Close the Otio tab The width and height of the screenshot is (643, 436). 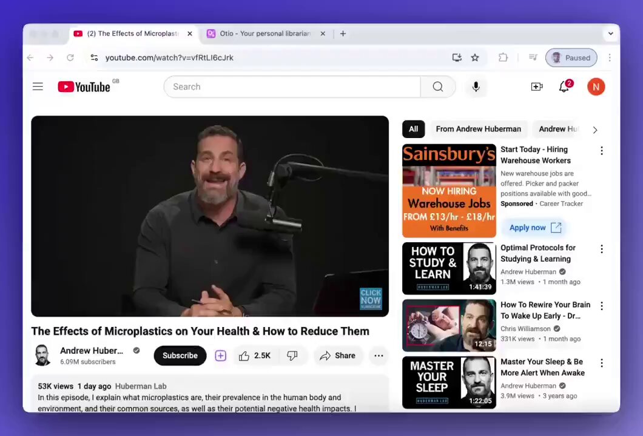click(x=323, y=33)
